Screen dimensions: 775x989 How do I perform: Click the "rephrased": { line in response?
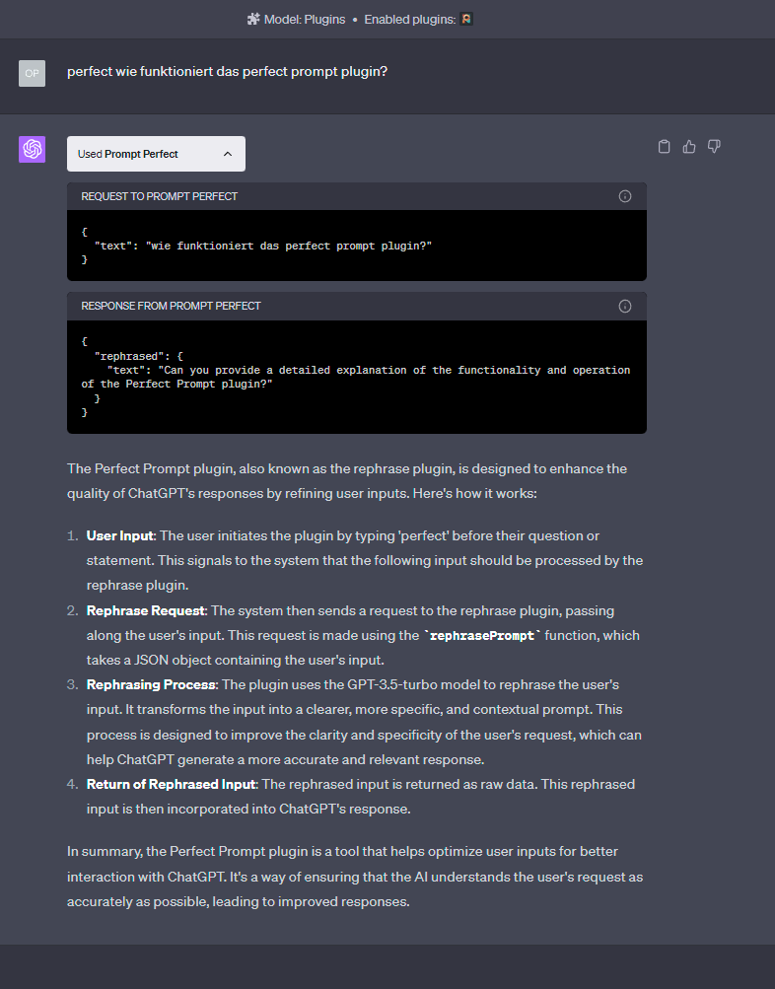pos(139,356)
